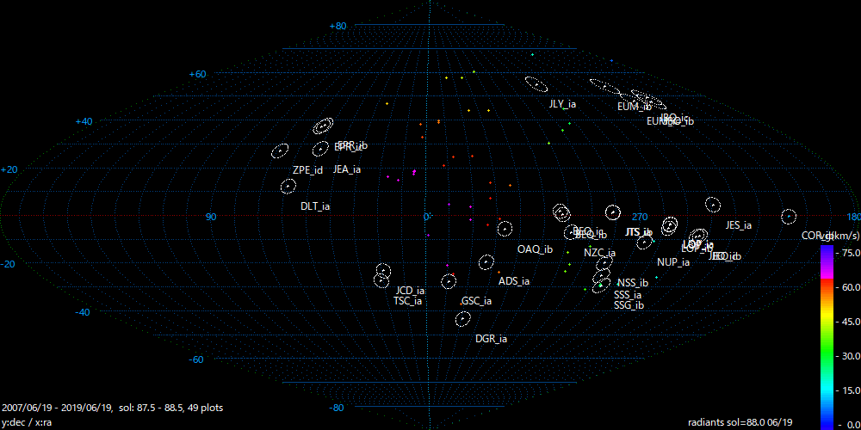This screenshot has height=430, width=861.
Task: Select the EUM_ib radiant label
Action: [x=635, y=107]
